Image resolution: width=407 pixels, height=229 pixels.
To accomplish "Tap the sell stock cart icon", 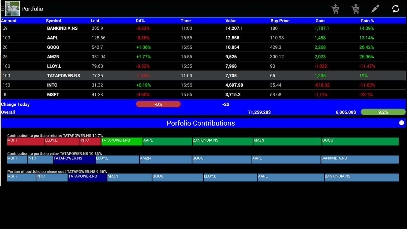I will click(355, 9).
